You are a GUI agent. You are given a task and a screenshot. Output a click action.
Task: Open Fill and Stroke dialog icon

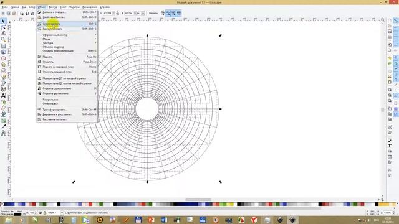click(390, 141)
